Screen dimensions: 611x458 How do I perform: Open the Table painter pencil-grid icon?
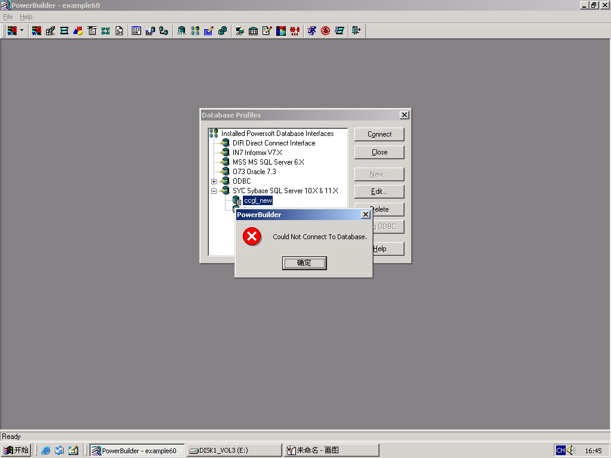pyautogui.click(x=208, y=31)
